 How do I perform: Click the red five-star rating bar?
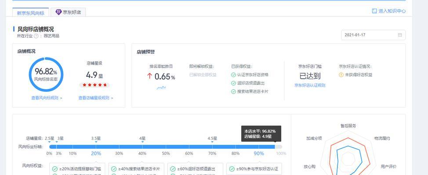[x=94, y=85]
